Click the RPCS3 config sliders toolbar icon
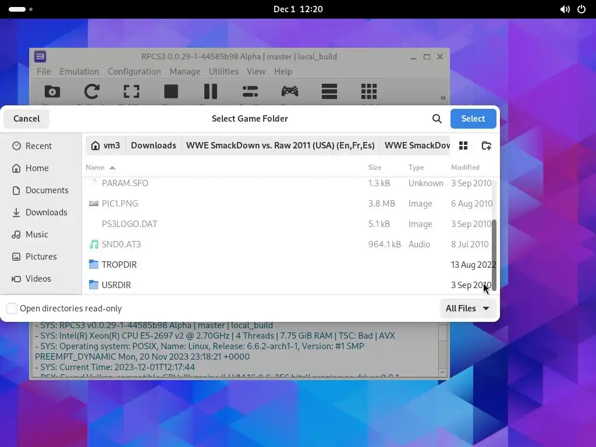The width and height of the screenshot is (596, 447). click(x=250, y=91)
